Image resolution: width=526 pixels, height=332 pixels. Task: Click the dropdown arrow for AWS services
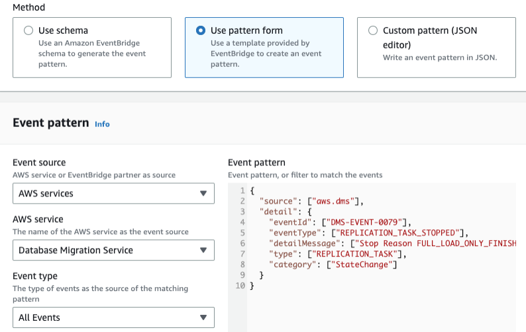pyautogui.click(x=203, y=194)
